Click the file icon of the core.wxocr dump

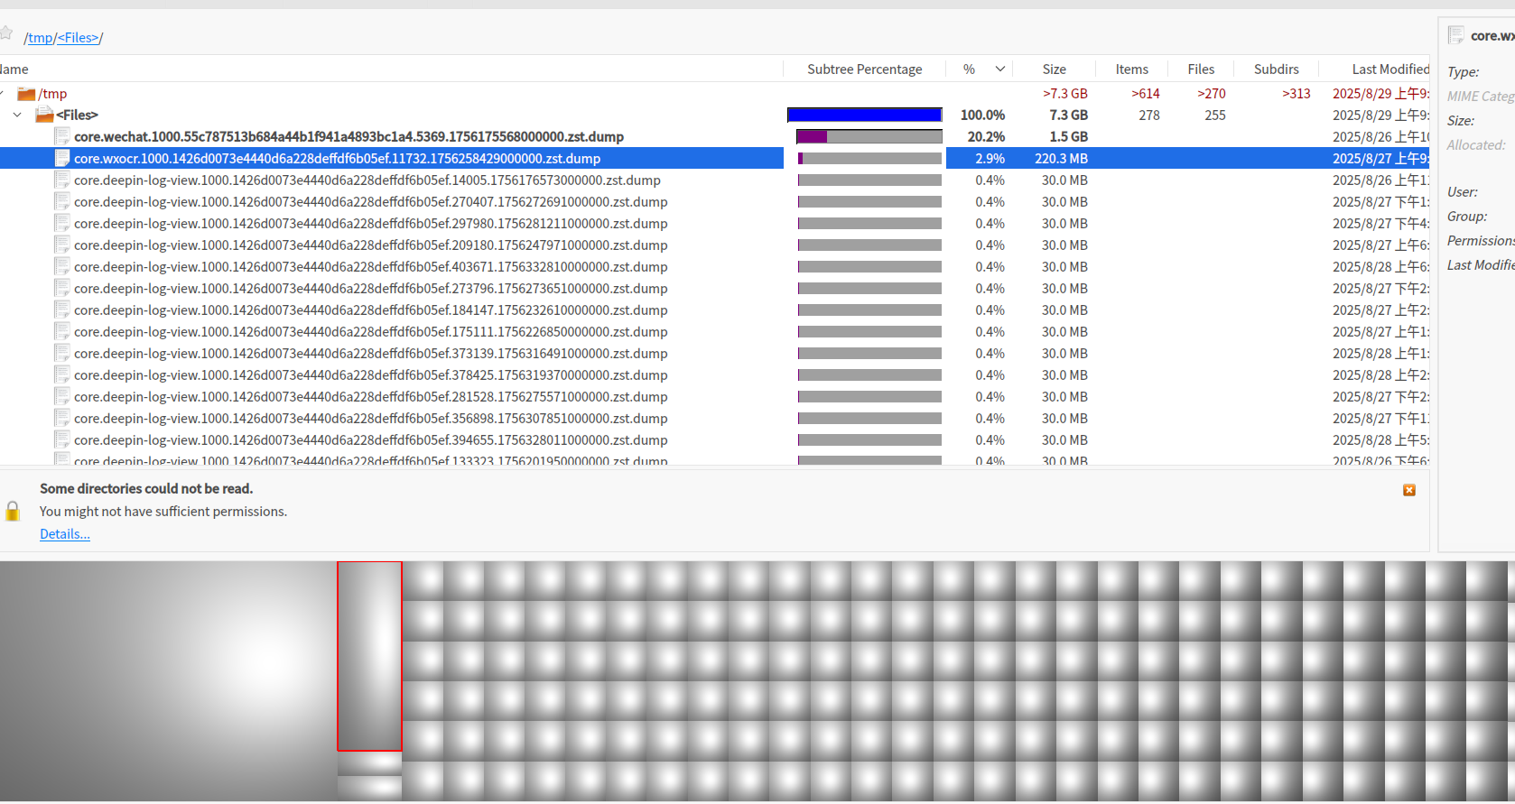[x=62, y=158]
